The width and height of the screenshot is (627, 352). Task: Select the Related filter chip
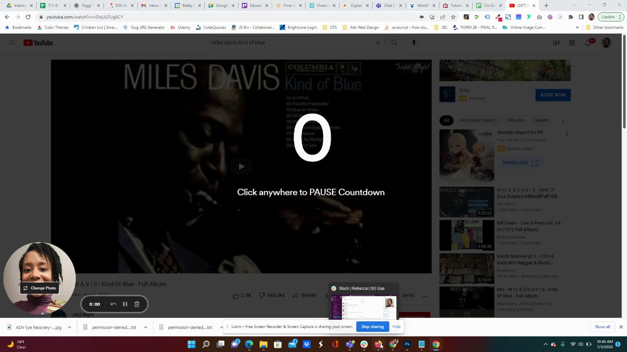(542, 120)
